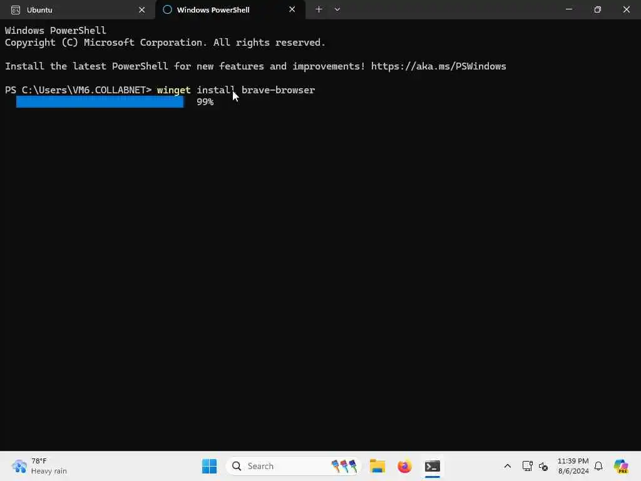The width and height of the screenshot is (641, 481).
Task: Minimize the Terminal window
Action: 568,9
